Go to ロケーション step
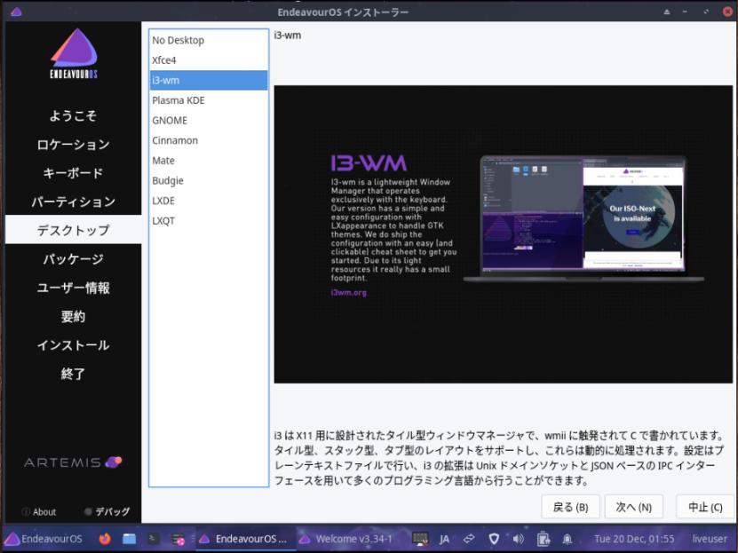738x553 pixels. [73, 145]
